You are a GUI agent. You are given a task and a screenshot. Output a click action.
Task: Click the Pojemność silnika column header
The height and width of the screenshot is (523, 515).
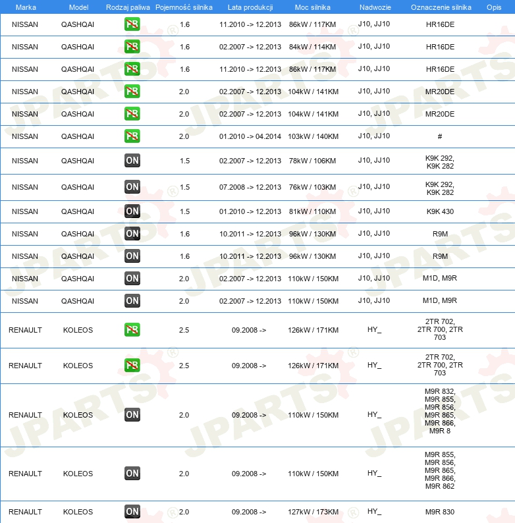(184, 7)
